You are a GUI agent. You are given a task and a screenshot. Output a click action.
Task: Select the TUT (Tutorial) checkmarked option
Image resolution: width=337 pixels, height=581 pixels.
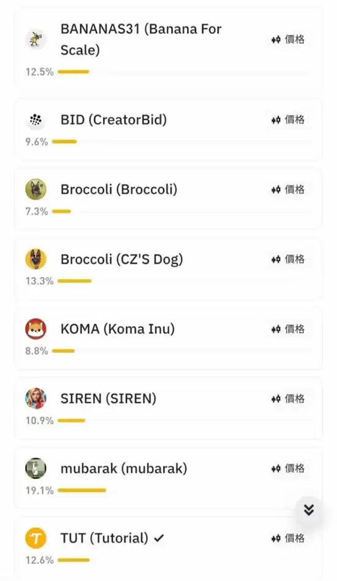[x=168, y=548]
